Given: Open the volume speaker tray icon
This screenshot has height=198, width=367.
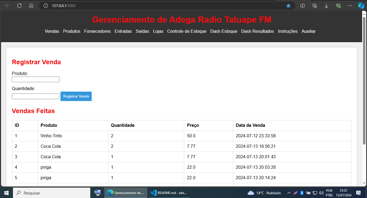Looking at the screenshot, I should [321, 193].
